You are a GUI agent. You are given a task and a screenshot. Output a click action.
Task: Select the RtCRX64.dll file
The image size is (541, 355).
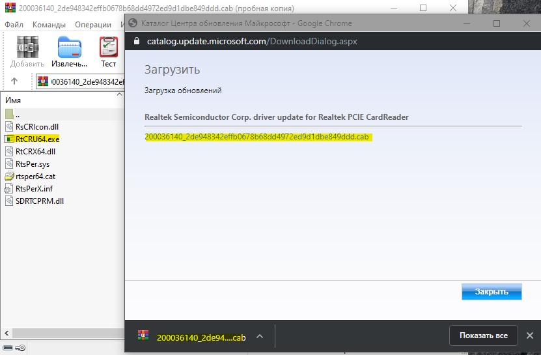click(x=35, y=152)
